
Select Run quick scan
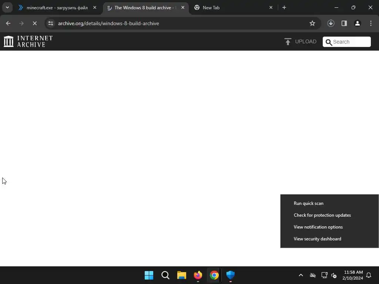[329, 203]
